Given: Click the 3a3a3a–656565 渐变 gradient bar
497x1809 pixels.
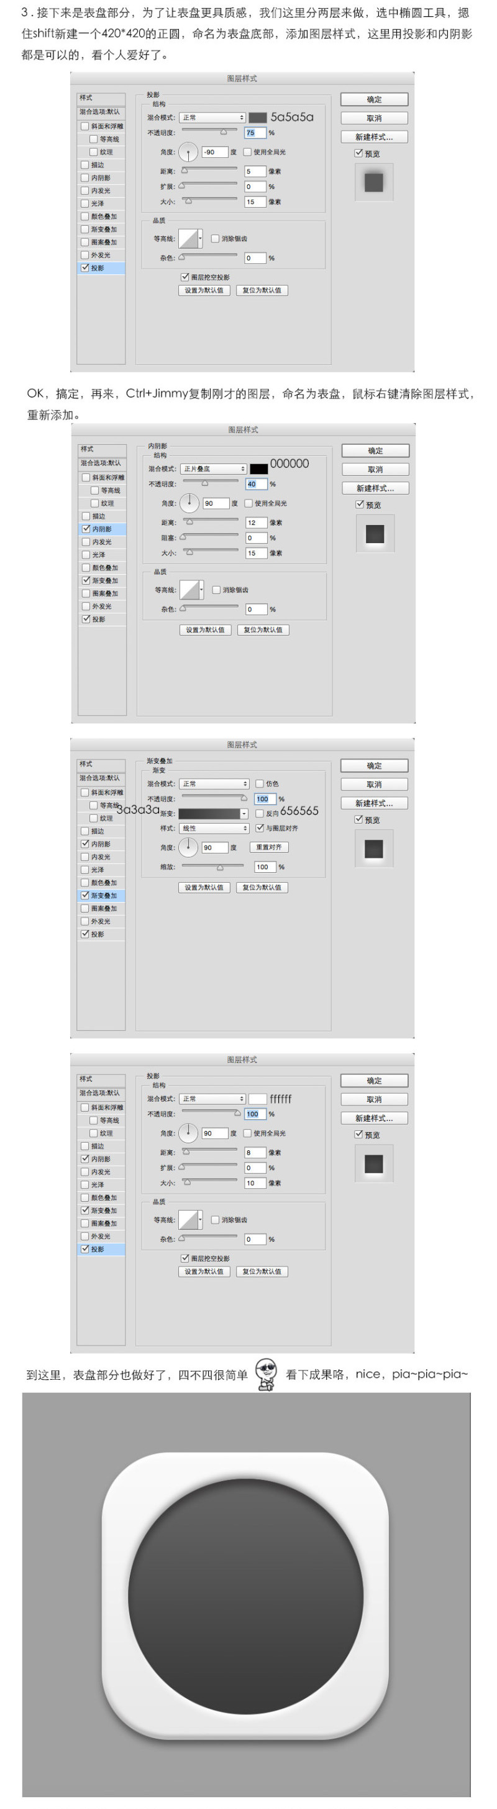Looking at the screenshot, I should (209, 813).
